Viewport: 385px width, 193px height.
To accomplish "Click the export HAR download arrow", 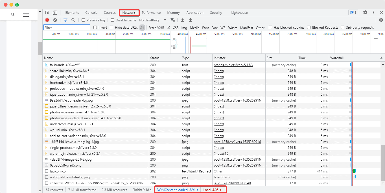I will coord(191,20).
